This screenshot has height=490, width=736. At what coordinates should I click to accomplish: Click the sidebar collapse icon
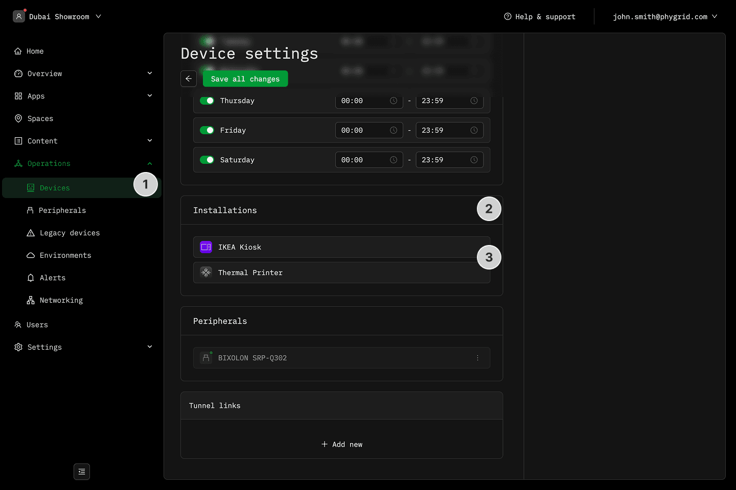(82, 472)
